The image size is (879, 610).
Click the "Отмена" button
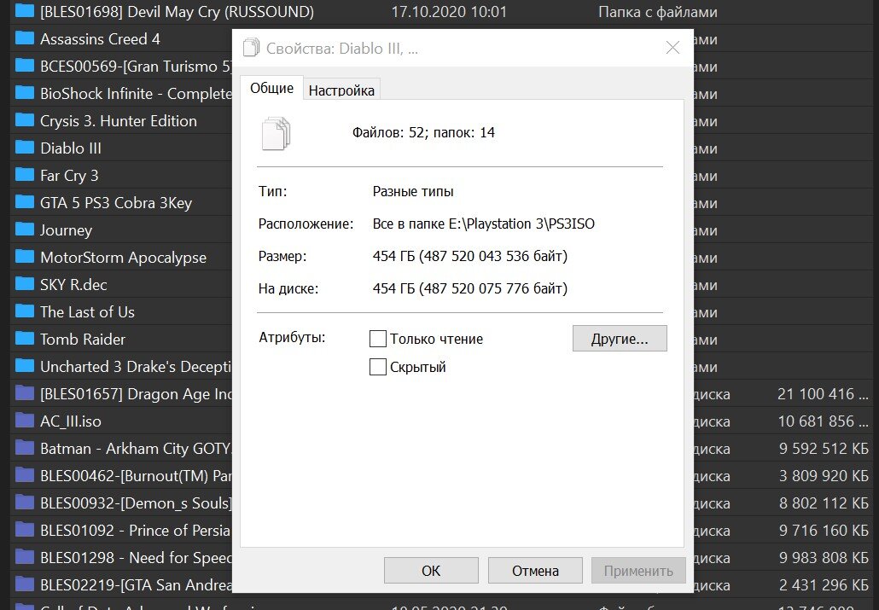pos(535,571)
